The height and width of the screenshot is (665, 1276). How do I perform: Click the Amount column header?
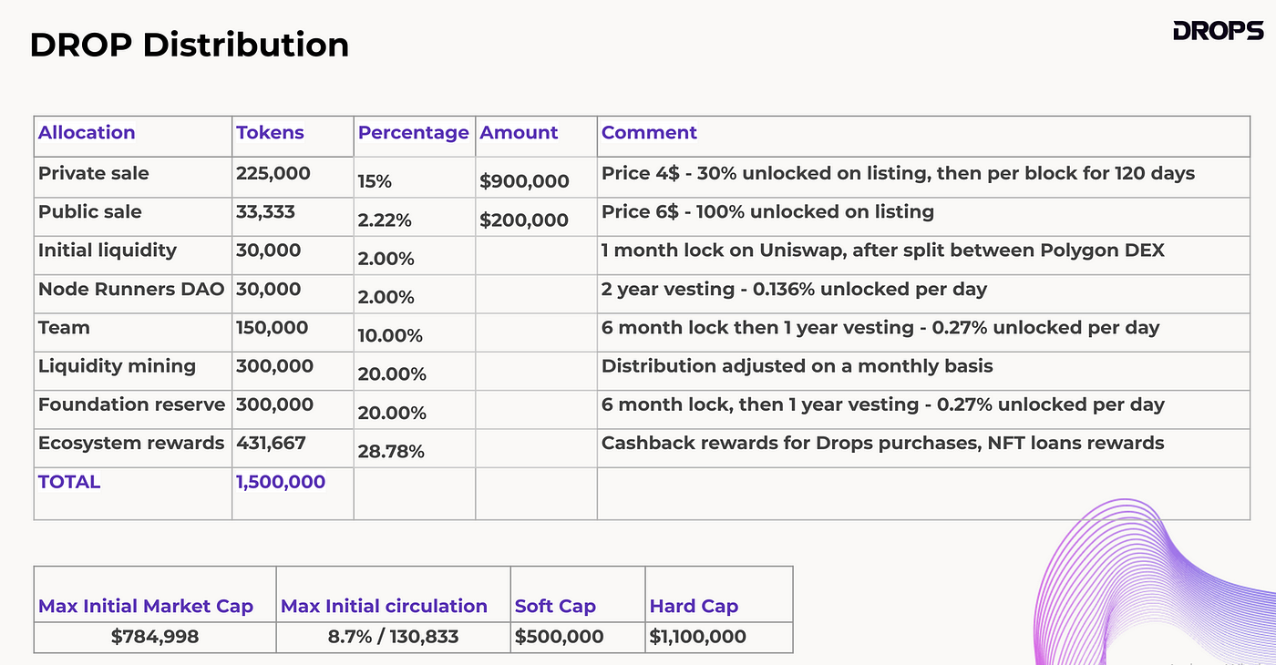(x=519, y=133)
